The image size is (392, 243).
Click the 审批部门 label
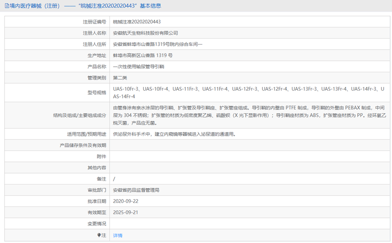(x=97, y=190)
